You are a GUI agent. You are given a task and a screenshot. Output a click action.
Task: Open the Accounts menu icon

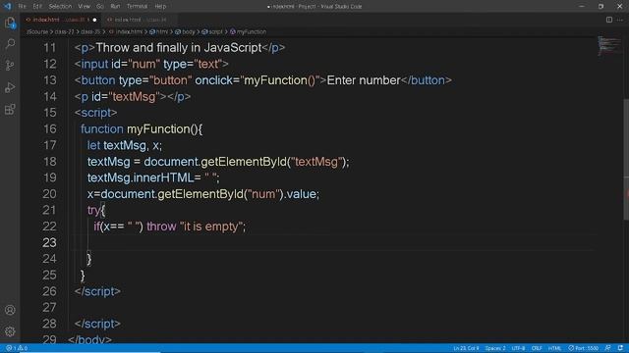(10, 310)
